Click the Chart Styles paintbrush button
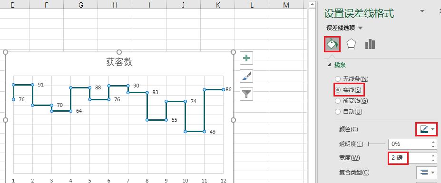The image size is (441, 183). coord(246,76)
